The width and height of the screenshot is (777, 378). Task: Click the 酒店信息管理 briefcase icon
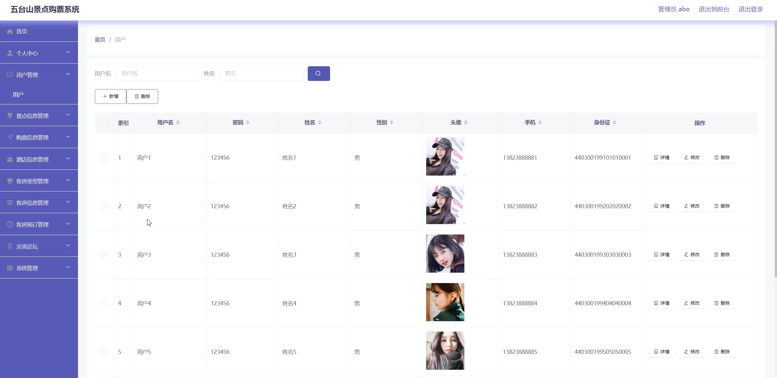click(x=10, y=159)
